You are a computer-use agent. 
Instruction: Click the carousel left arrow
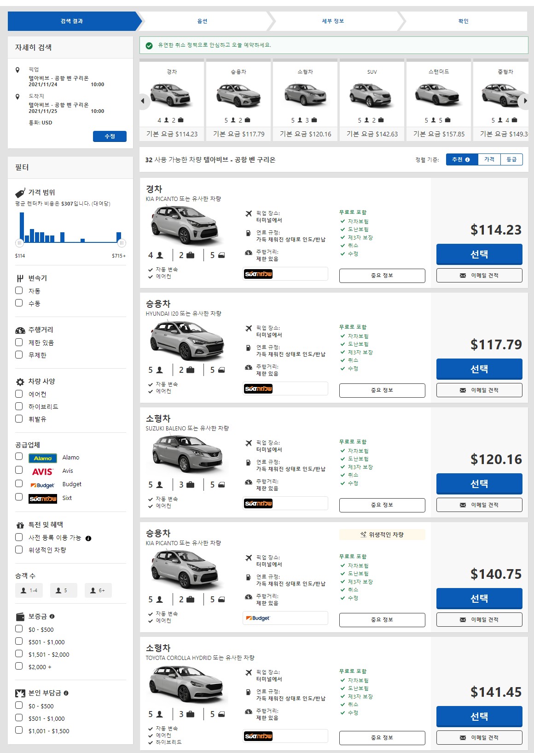[143, 101]
